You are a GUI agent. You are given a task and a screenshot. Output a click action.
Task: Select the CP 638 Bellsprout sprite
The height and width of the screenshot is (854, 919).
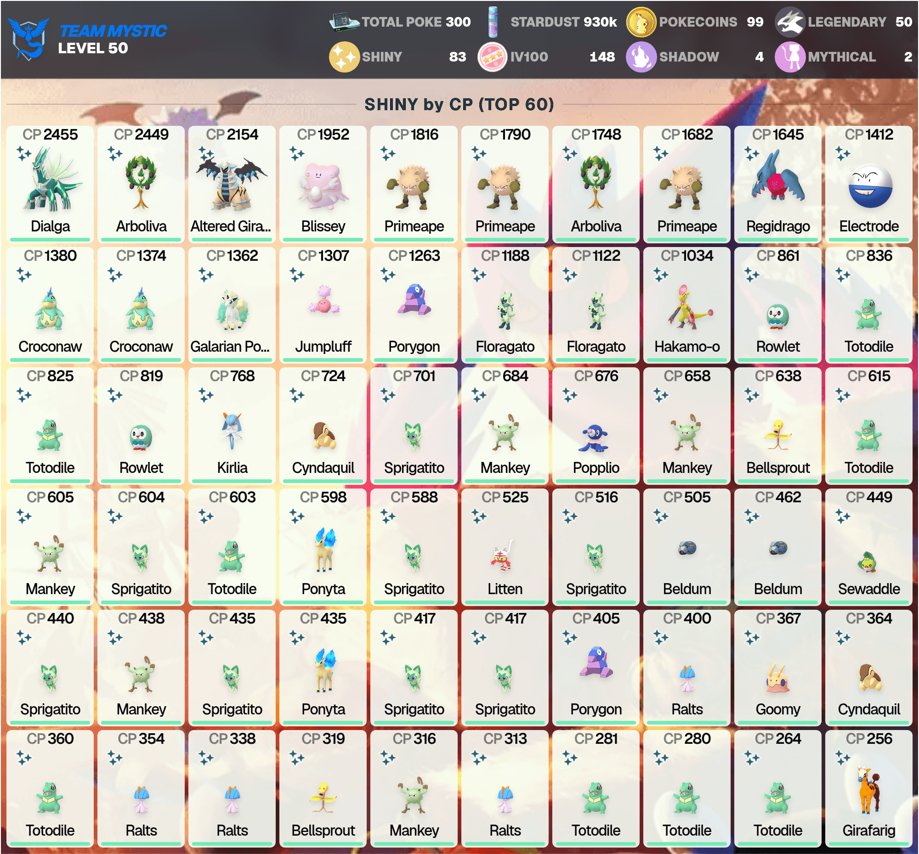click(778, 434)
